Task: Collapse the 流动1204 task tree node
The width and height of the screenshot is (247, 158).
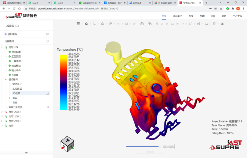Action: click(x=2, y=47)
